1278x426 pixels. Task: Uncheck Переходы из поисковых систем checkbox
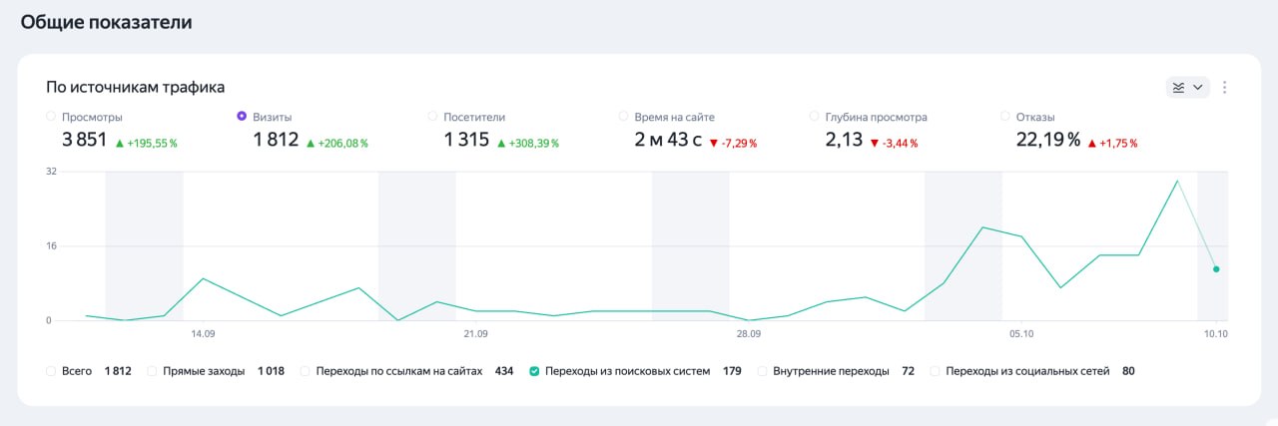[534, 371]
